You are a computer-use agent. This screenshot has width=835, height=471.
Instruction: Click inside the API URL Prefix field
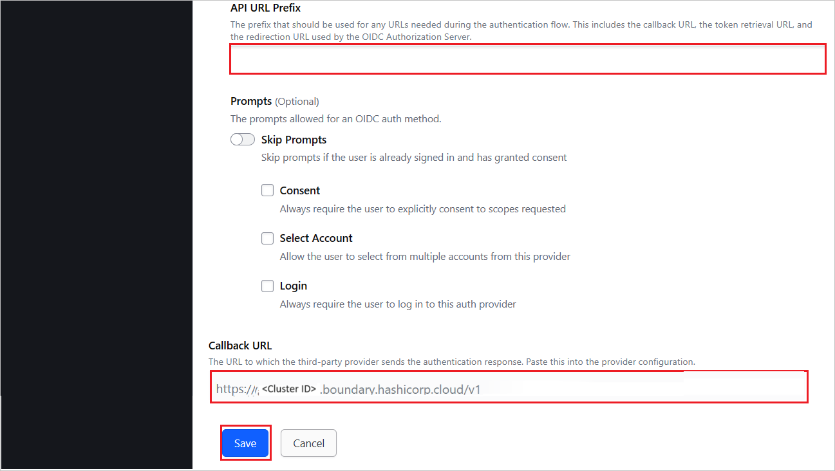point(527,59)
